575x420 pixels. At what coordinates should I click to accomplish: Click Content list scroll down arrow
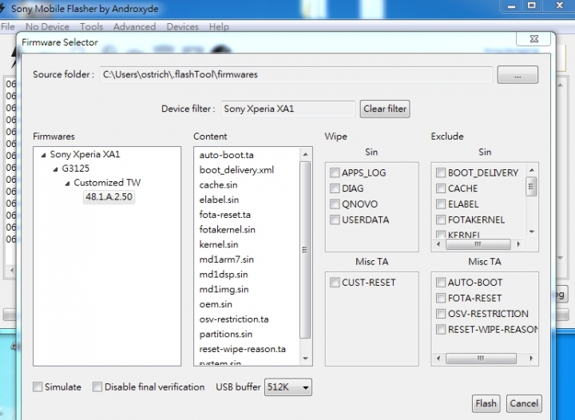[305, 359]
